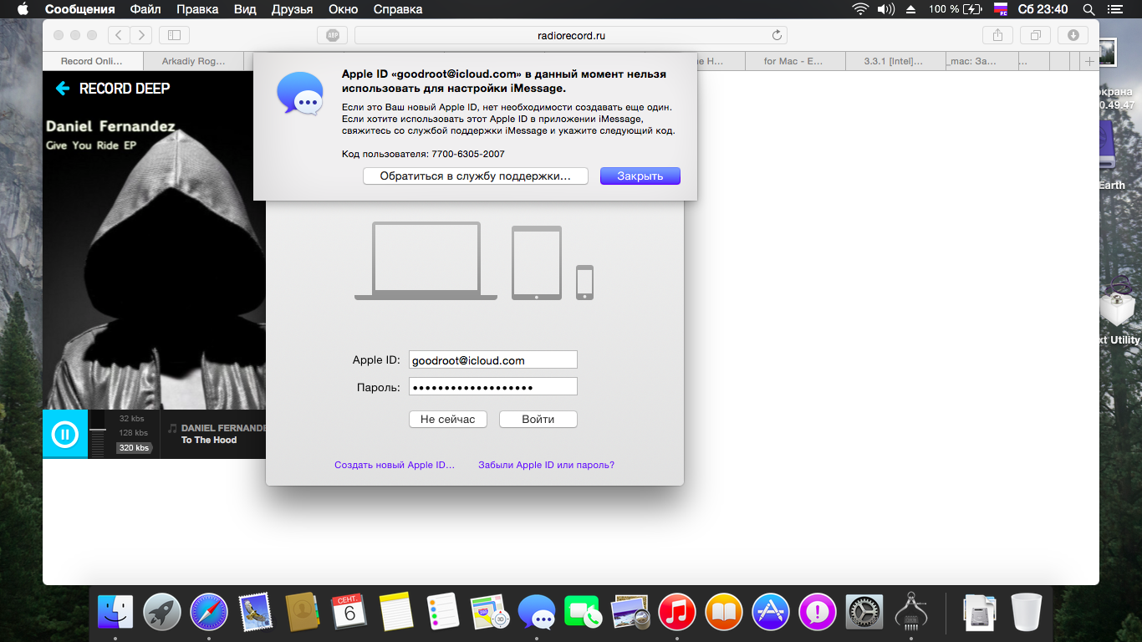Focus the Пароль password field

[493, 387]
